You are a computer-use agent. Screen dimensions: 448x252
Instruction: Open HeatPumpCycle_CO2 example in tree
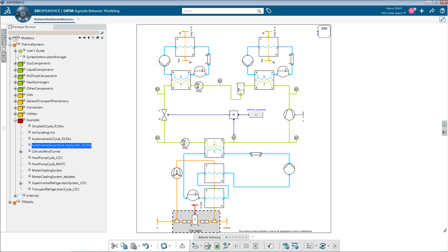[47, 158]
